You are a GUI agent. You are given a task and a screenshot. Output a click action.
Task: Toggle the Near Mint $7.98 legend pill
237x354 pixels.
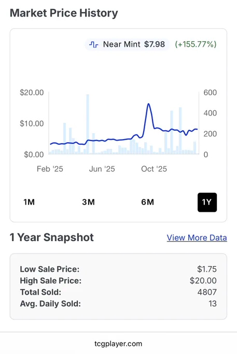127,44
